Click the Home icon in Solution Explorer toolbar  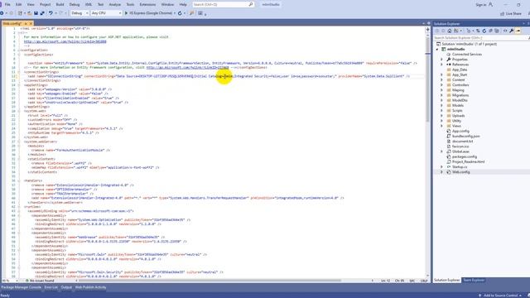[450, 31]
